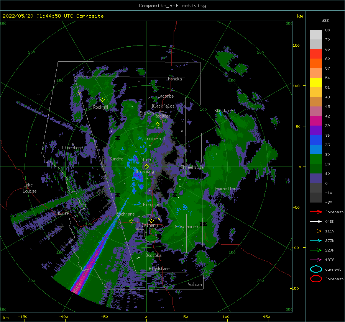Click the Limestone label
Screen dimensions: 345x322
coord(72,148)
